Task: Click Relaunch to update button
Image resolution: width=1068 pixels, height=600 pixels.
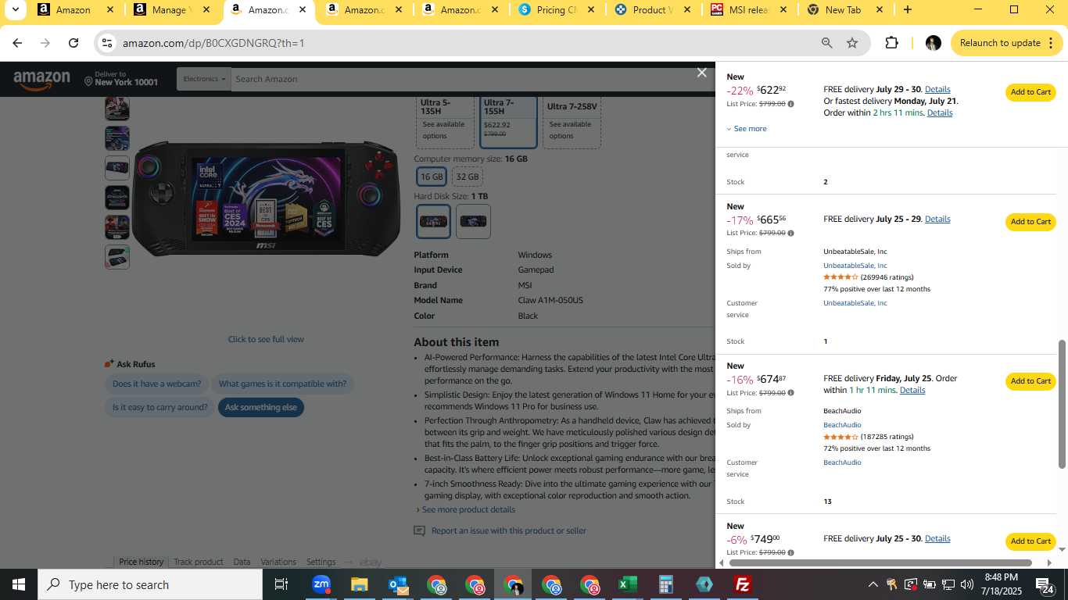Action: tap(1000, 43)
